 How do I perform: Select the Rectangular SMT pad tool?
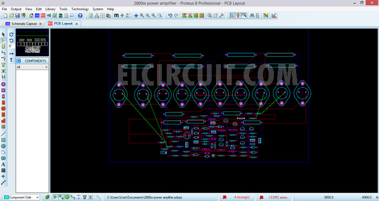[x=3, y=114]
